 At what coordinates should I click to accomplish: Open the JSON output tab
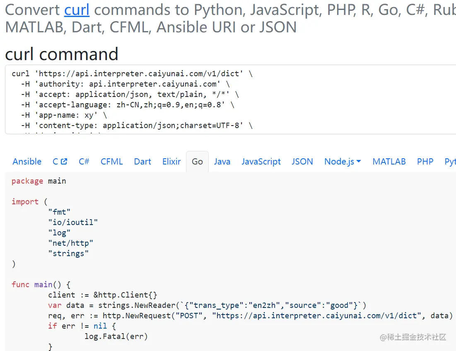point(302,162)
